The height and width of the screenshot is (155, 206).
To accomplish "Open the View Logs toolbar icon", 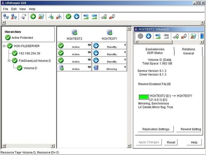I will pos(24,17).
